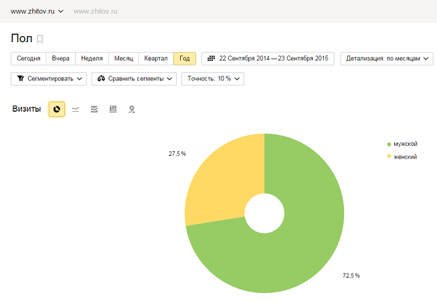Select the Год period
The height and width of the screenshot is (301, 437).
tap(184, 59)
